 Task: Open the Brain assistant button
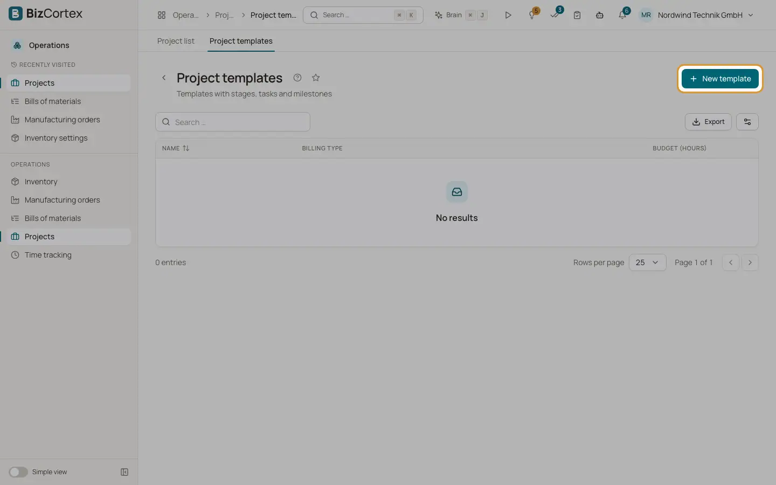pos(461,15)
